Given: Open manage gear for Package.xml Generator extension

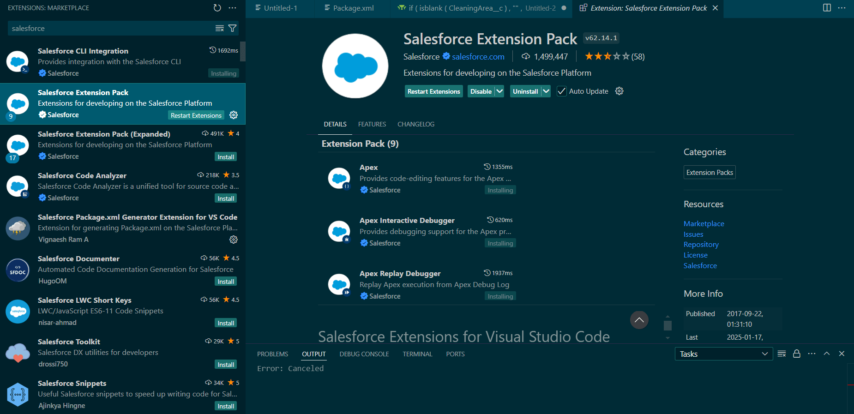Looking at the screenshot, I should [234, 240].
